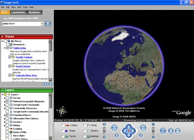Click the Banks/ATMs icon in Layers list

point(11,132)
